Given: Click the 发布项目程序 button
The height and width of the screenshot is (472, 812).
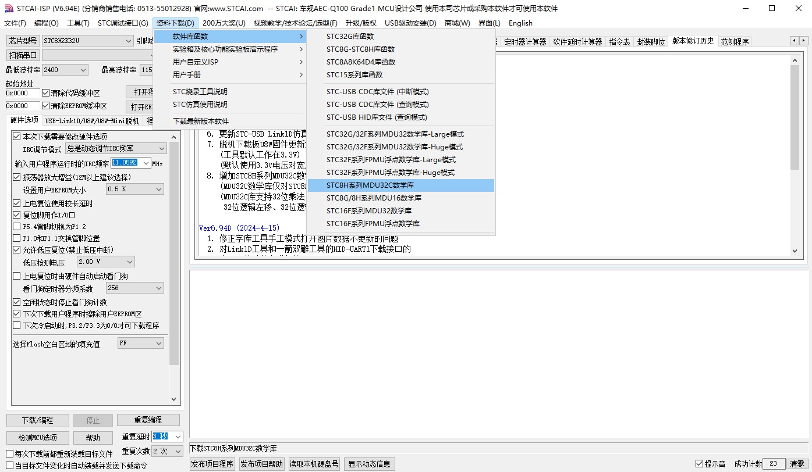Looking at the screenshot, I should (212, 464).
